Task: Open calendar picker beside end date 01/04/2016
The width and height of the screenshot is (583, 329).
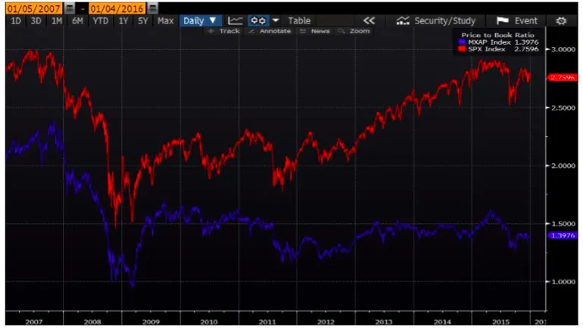Action: click(152, 8)
